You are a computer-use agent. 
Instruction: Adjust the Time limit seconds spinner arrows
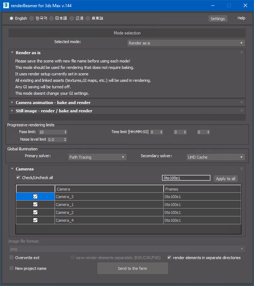click(208, 132)
